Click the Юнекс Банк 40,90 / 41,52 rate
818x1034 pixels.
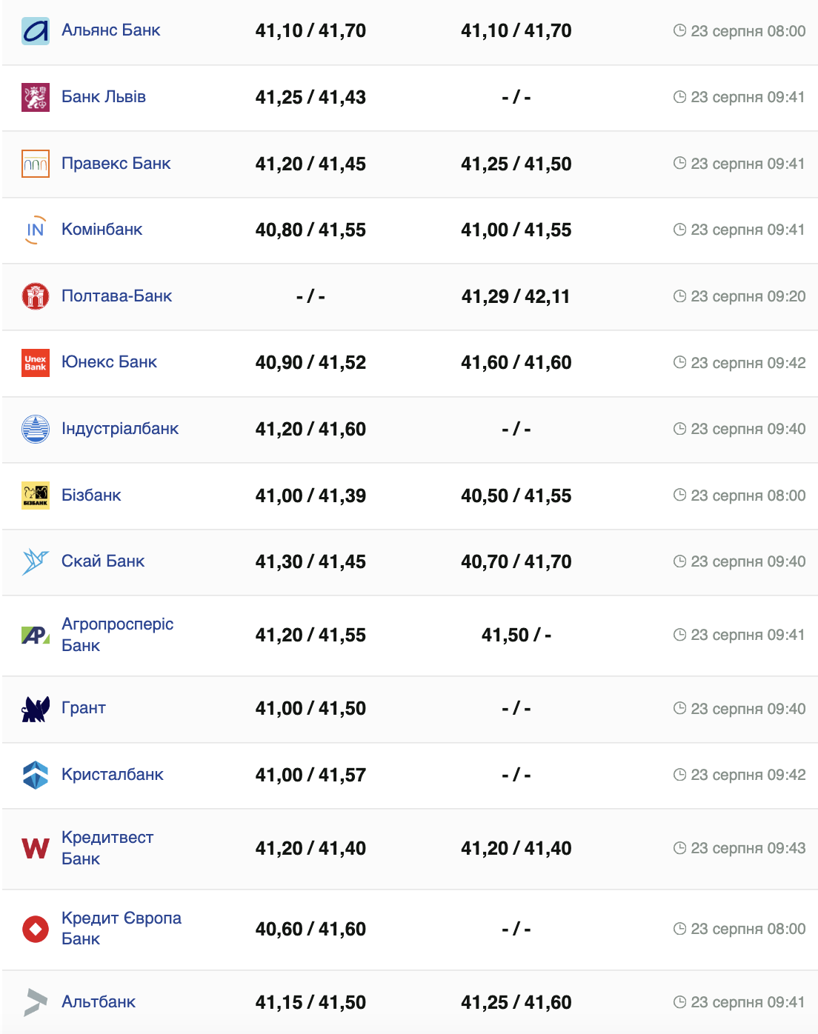[310, 363]
